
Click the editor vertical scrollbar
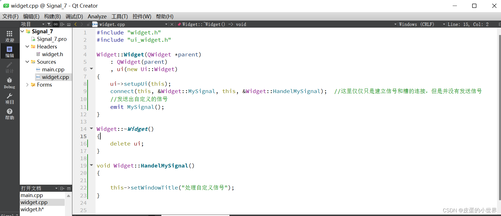tap(499, 117)
